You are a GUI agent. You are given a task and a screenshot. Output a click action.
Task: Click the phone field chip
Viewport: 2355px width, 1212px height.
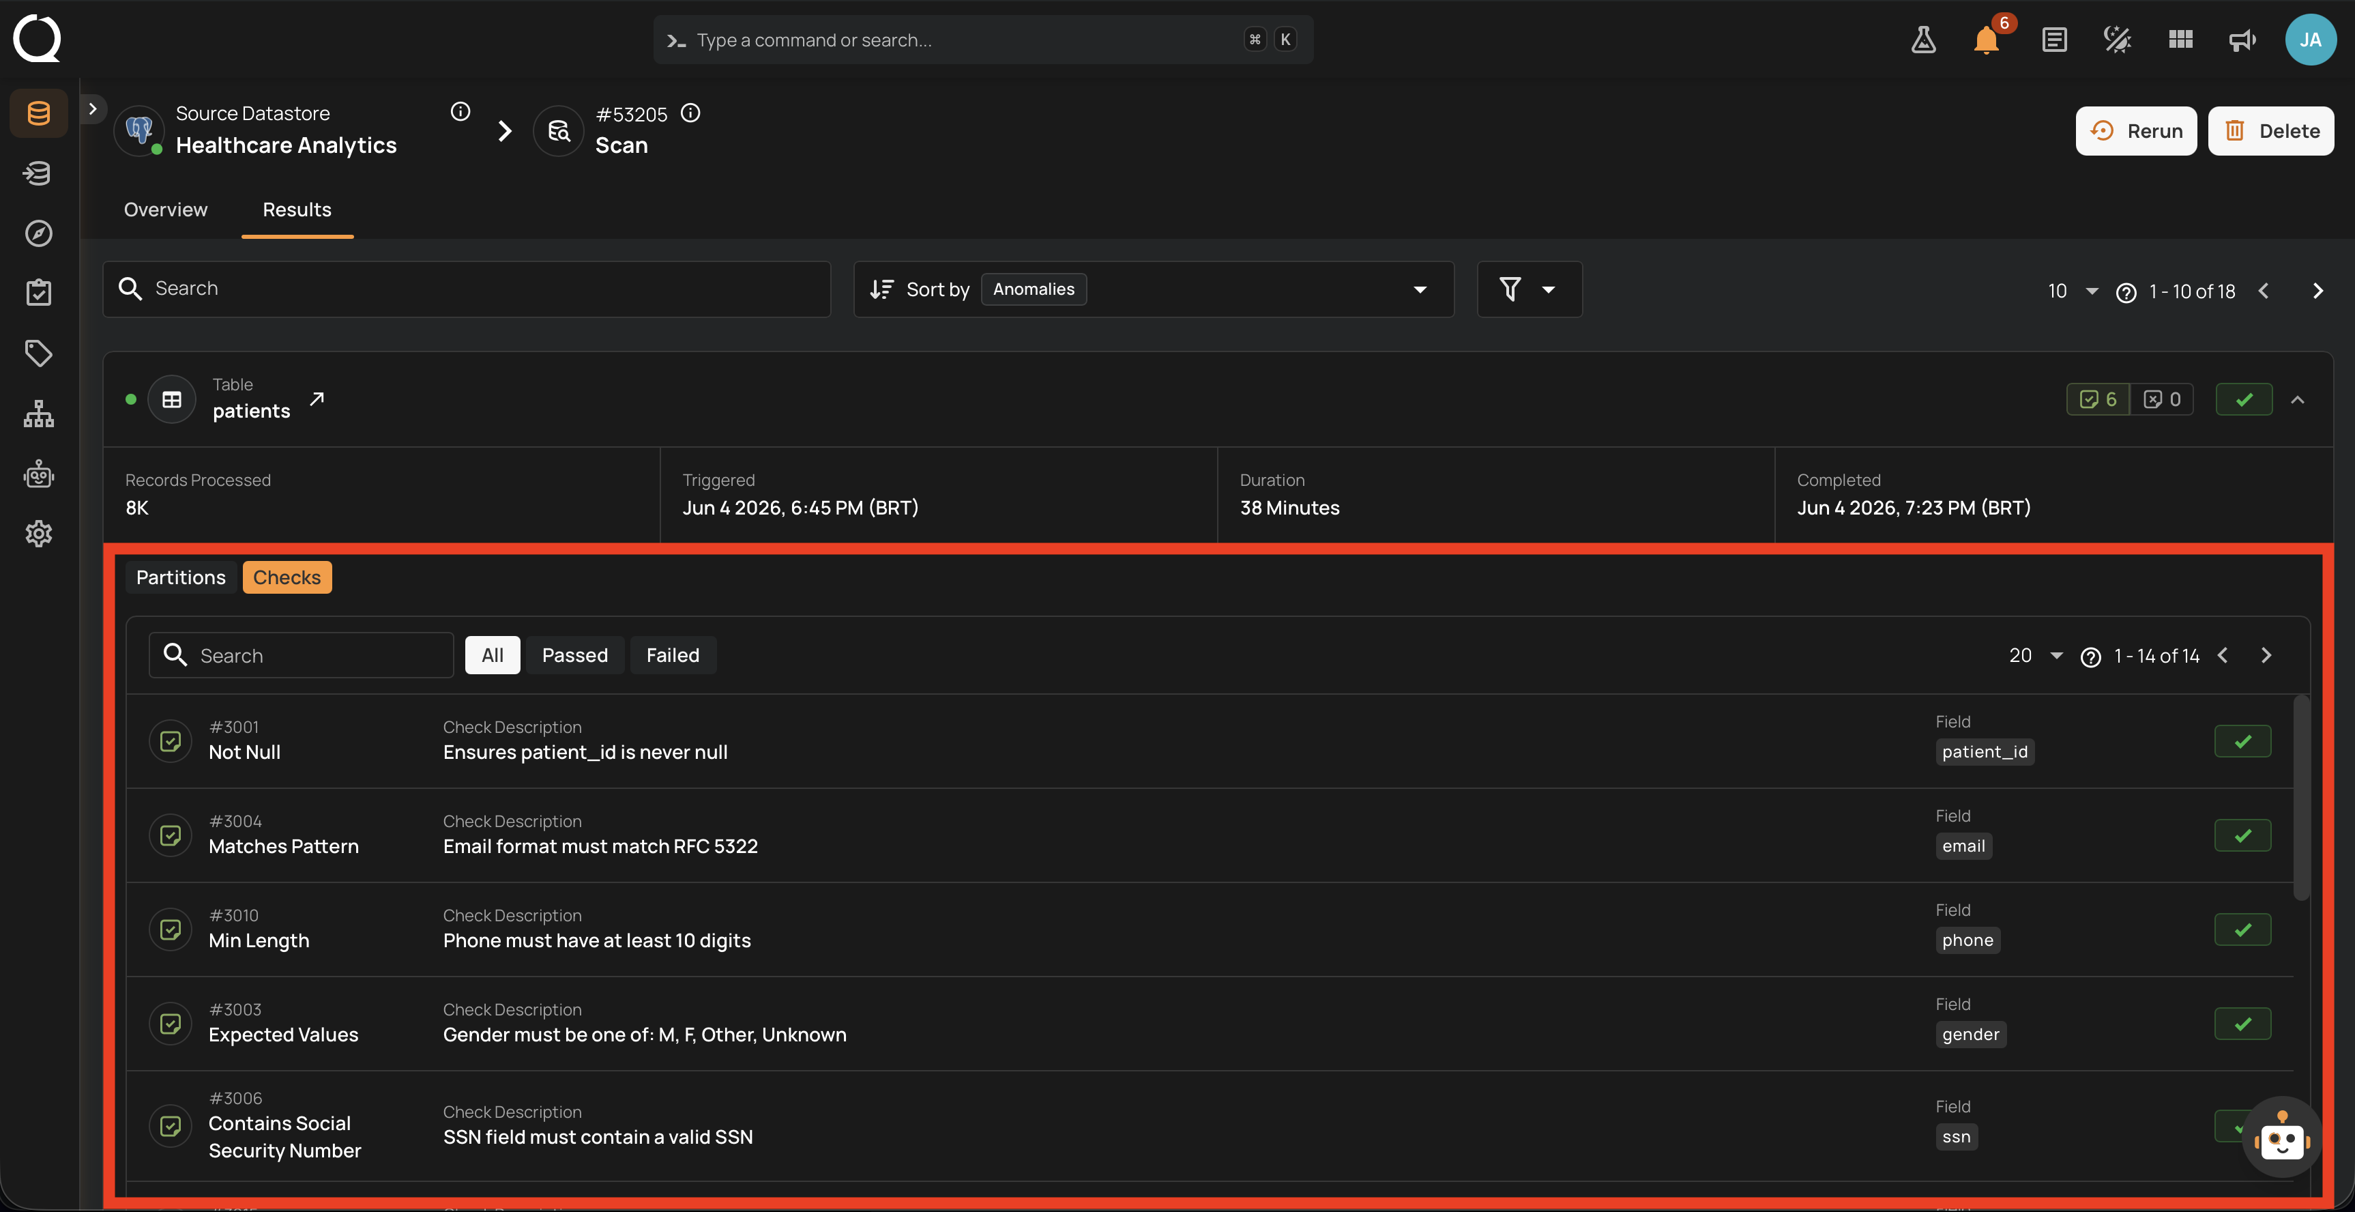pos(1968,940)
